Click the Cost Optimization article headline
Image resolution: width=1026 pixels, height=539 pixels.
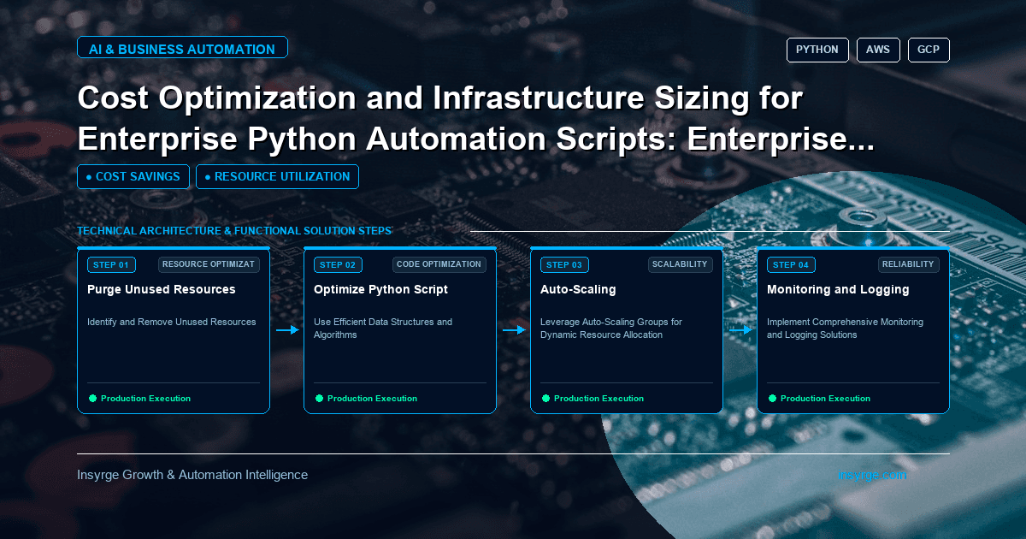coord(475,117)
